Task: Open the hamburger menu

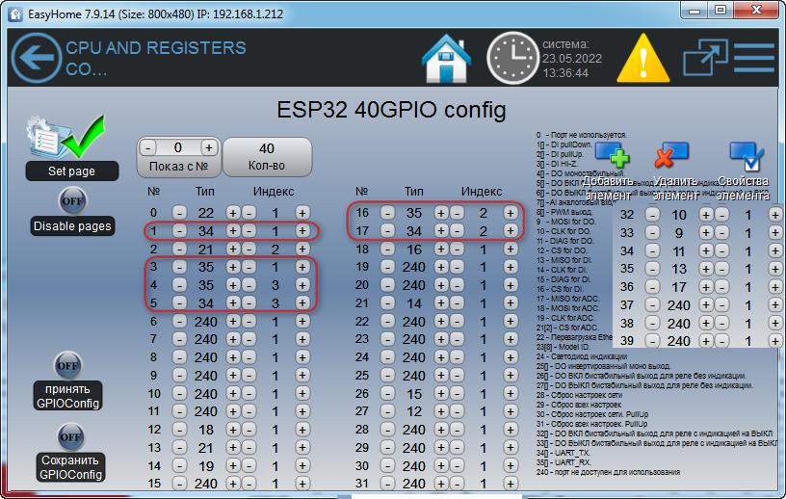Action: [x=754, y=59]
